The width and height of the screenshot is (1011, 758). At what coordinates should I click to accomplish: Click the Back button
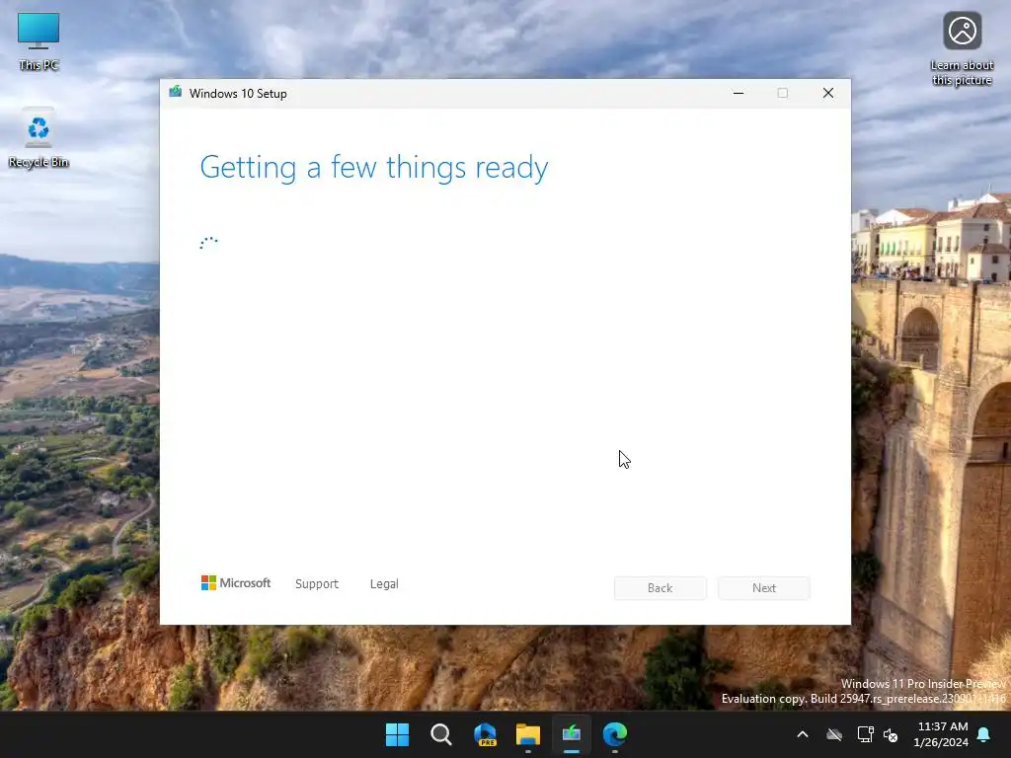(661, 588)
